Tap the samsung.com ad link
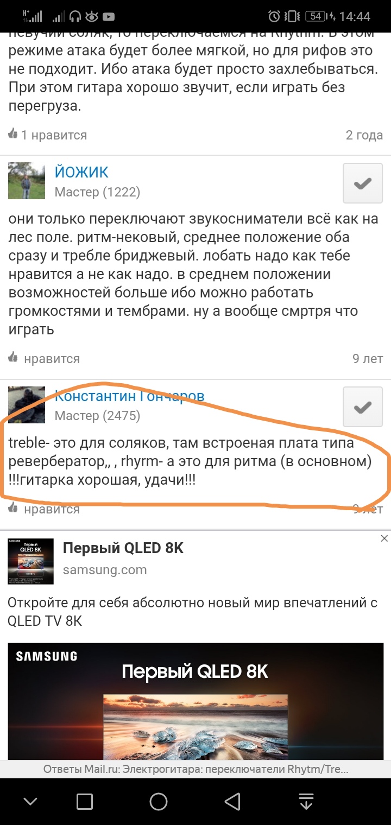 (x=105, y=570)
